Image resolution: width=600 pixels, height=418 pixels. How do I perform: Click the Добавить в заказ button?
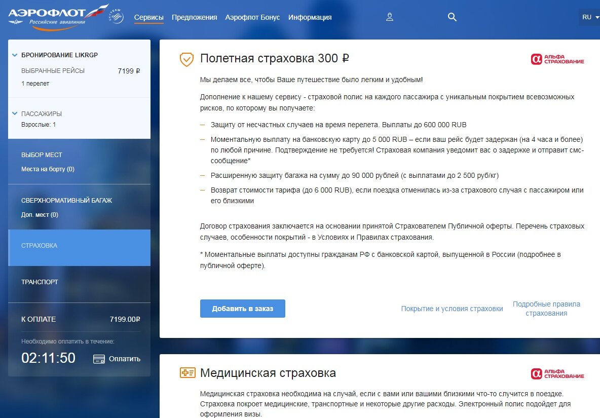[x=243, y=309]
